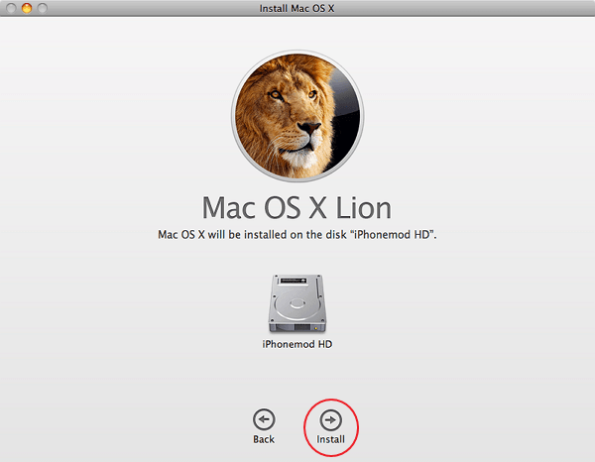
Task: Click the Back left-arrow icon
Action: click(264, 418)
